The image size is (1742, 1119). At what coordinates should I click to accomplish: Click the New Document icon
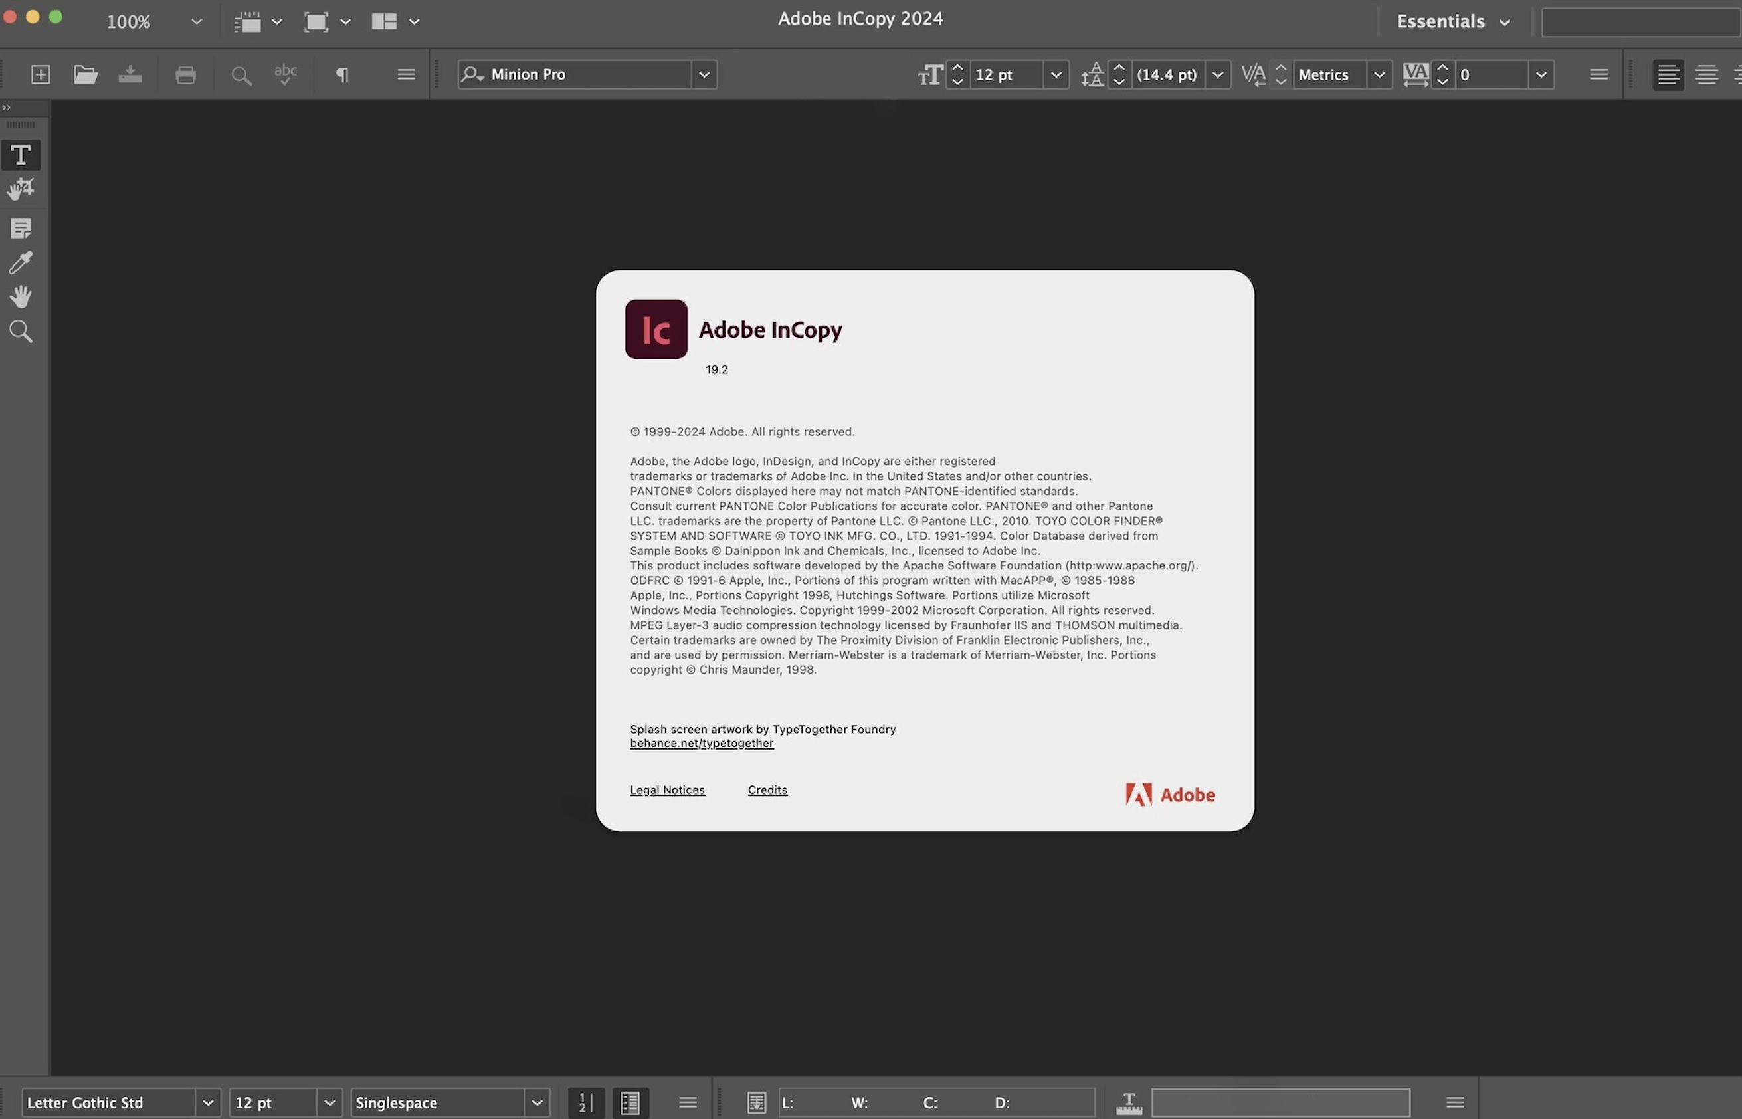pos(41,74)
